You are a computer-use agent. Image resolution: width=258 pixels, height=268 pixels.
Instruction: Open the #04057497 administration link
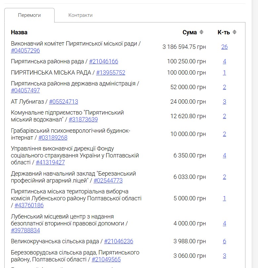[25, 90]
